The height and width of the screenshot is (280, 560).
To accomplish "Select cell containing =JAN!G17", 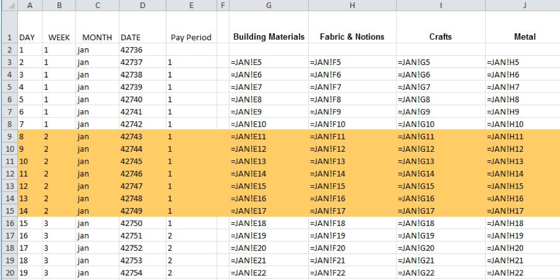I will pos(441,210).
